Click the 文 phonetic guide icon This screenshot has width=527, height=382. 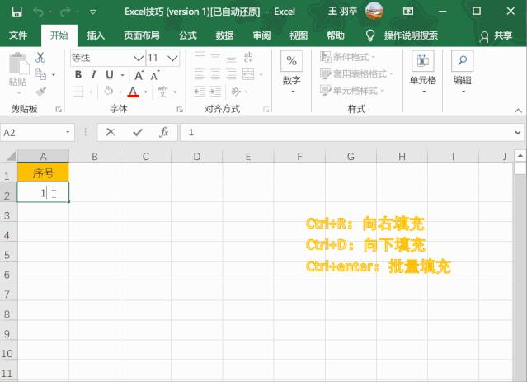tap(162, 92)
